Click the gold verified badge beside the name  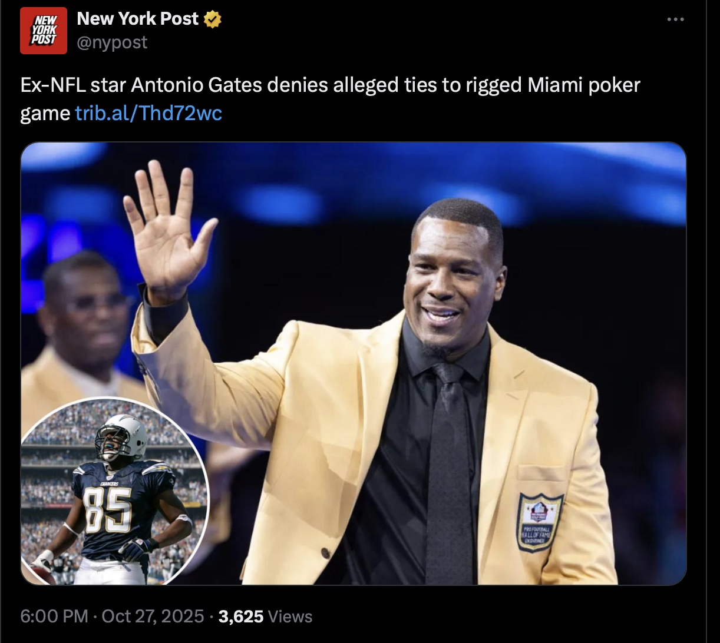tap(213, 19)
